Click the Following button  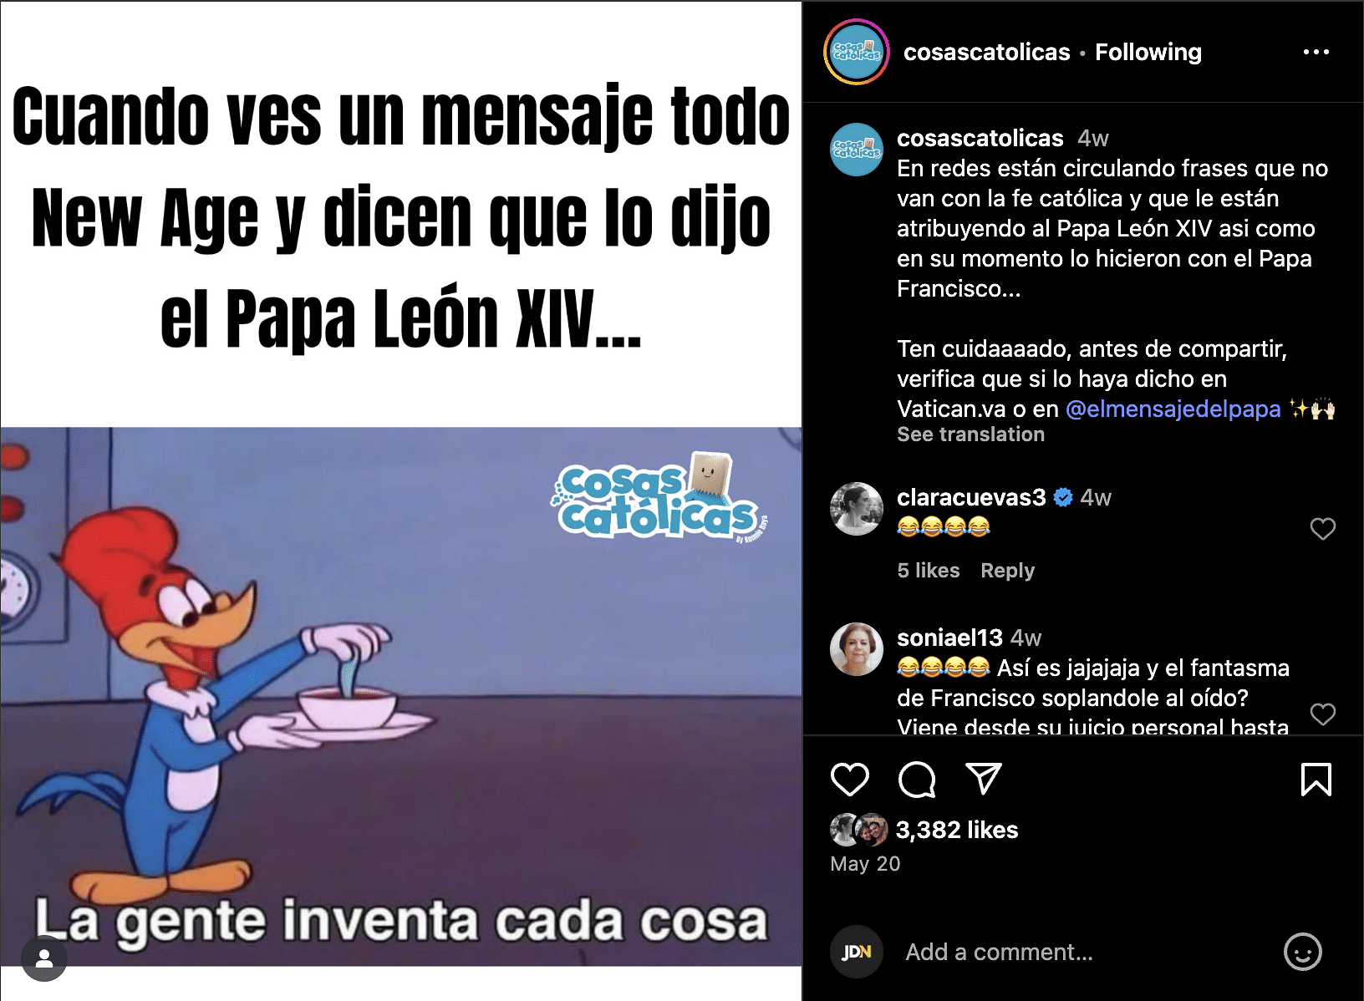(1148, 52)
